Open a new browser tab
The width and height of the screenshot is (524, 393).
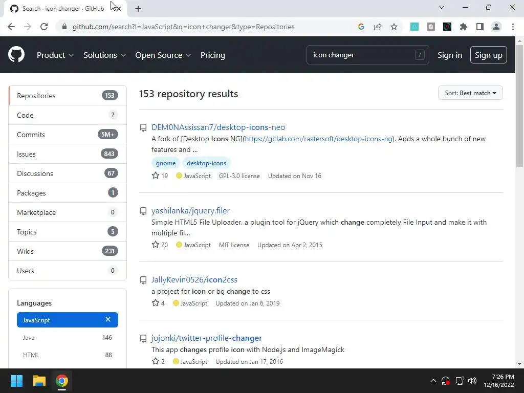138,9
